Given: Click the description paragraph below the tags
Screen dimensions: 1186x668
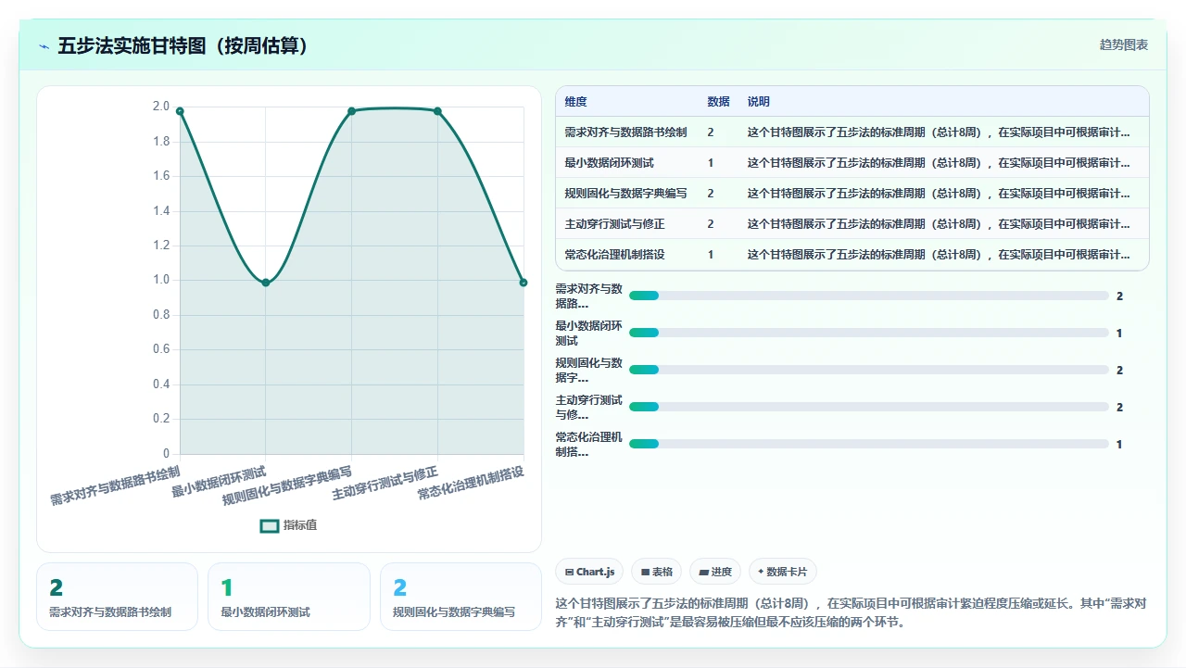Looking at the screenshot, I should click(x=851, y=612).
